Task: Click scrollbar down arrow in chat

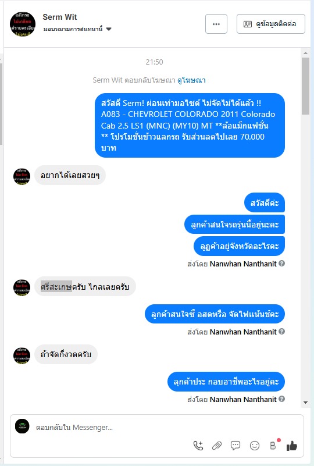Action: (305, 403)
